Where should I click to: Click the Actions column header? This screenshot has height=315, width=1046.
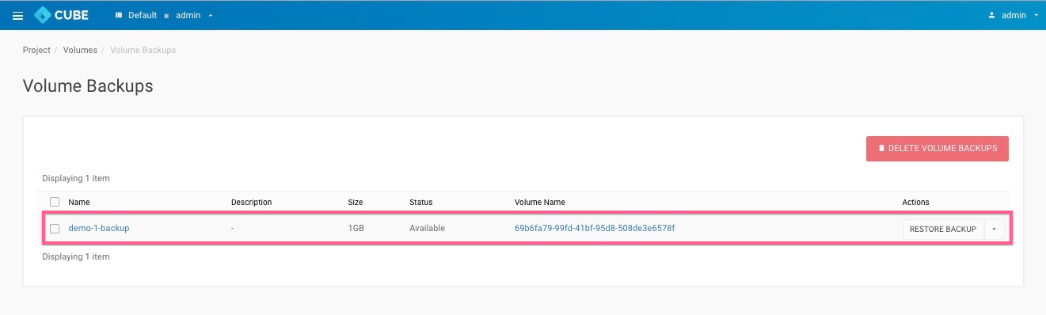click(916, 202)
